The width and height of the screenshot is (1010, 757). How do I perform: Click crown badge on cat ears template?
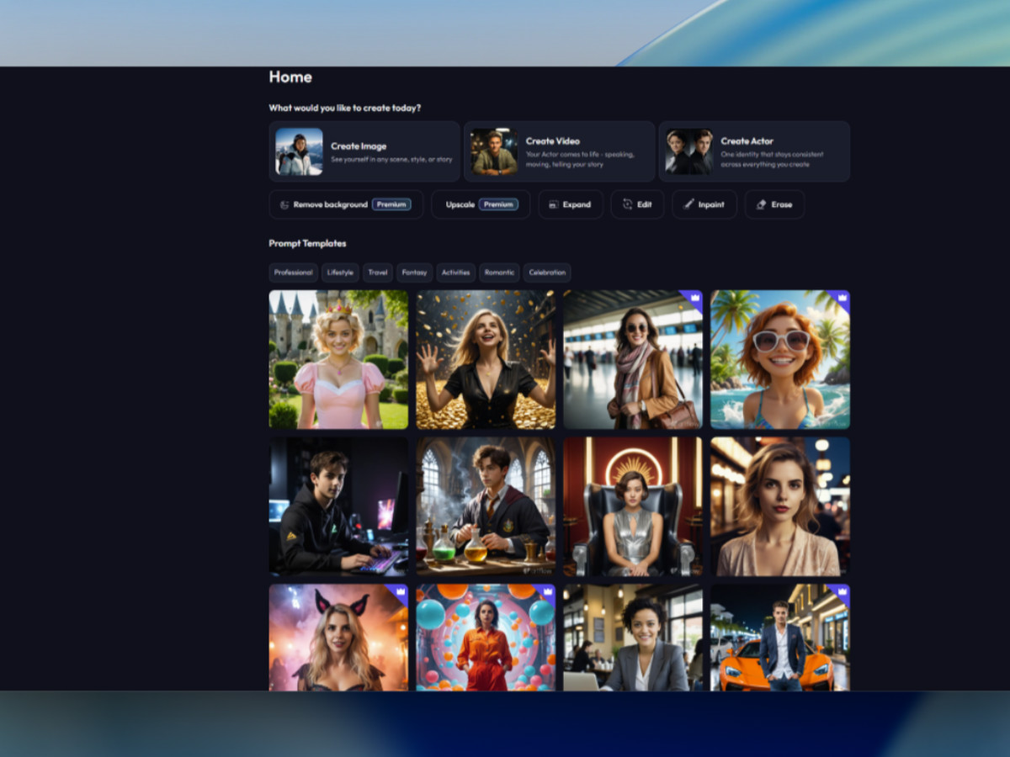pos(400,592)
